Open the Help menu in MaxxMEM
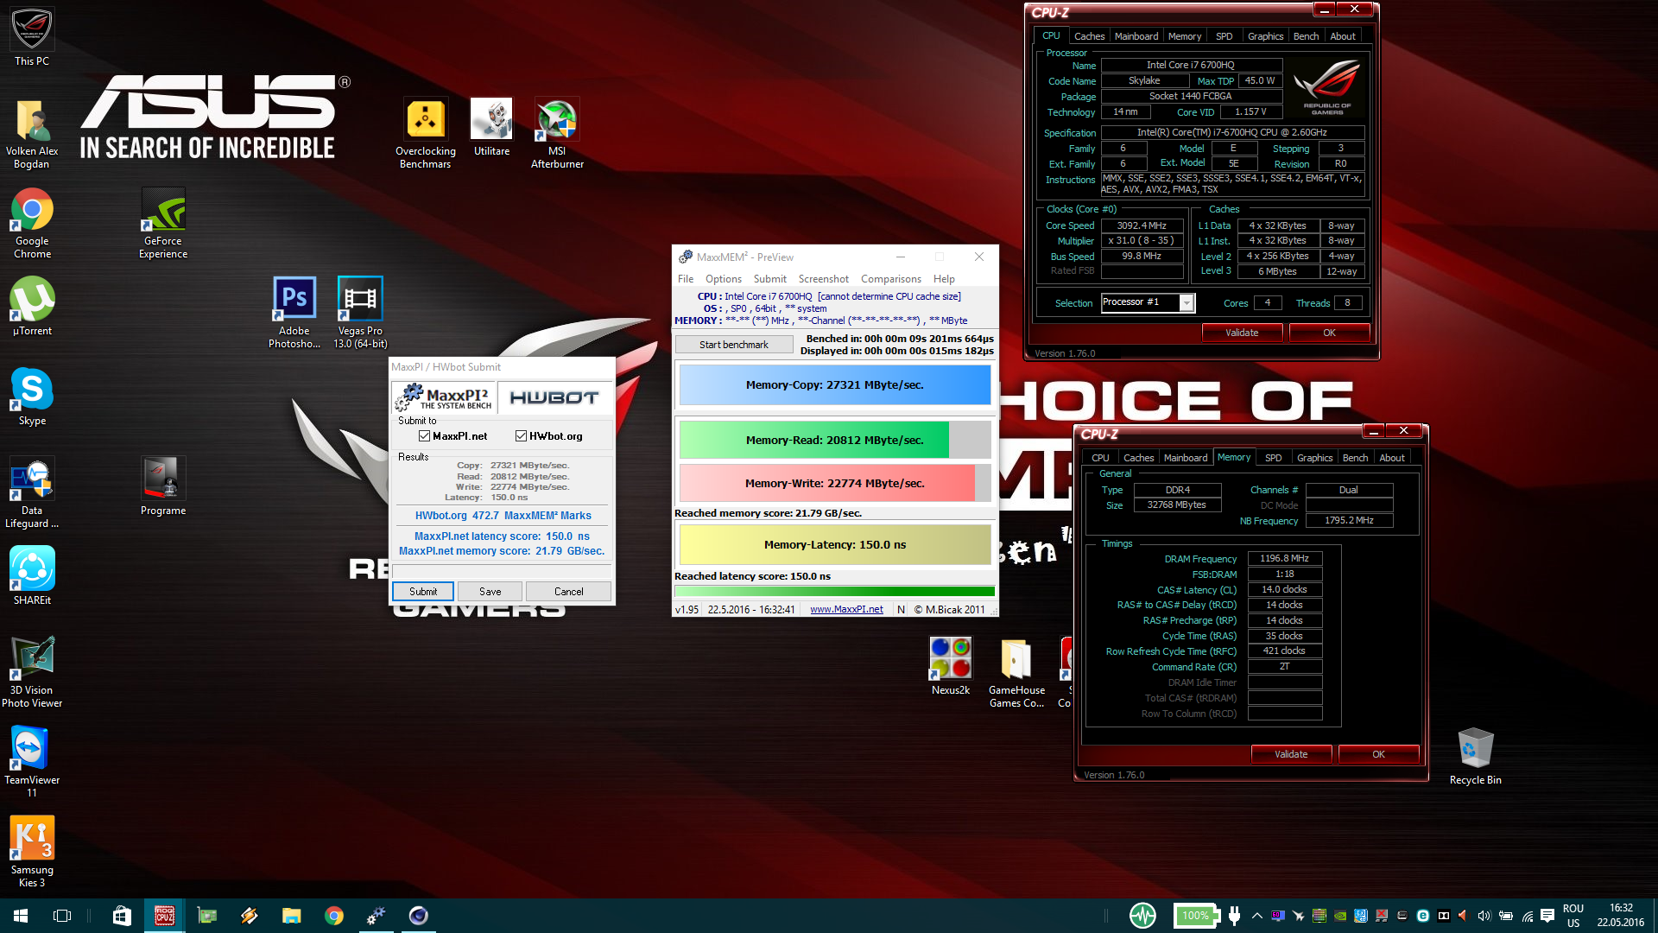This screenshot has height=933, width=1658. [944, 279]
